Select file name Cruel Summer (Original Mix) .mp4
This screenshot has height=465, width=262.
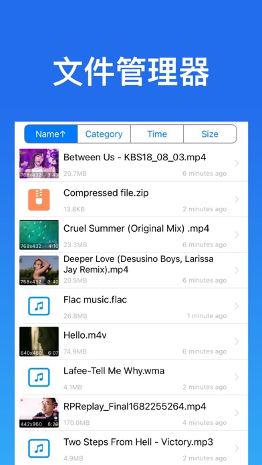tap(136, 228)
